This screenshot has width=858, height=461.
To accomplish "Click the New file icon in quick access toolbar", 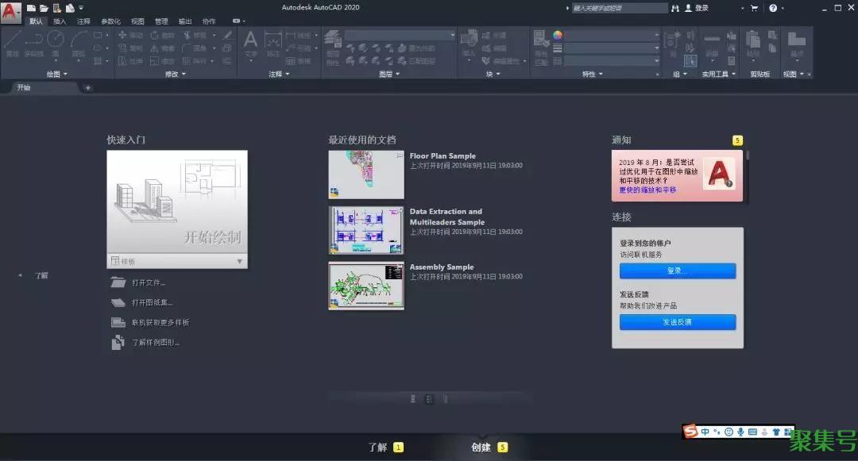I will [31, 8].
